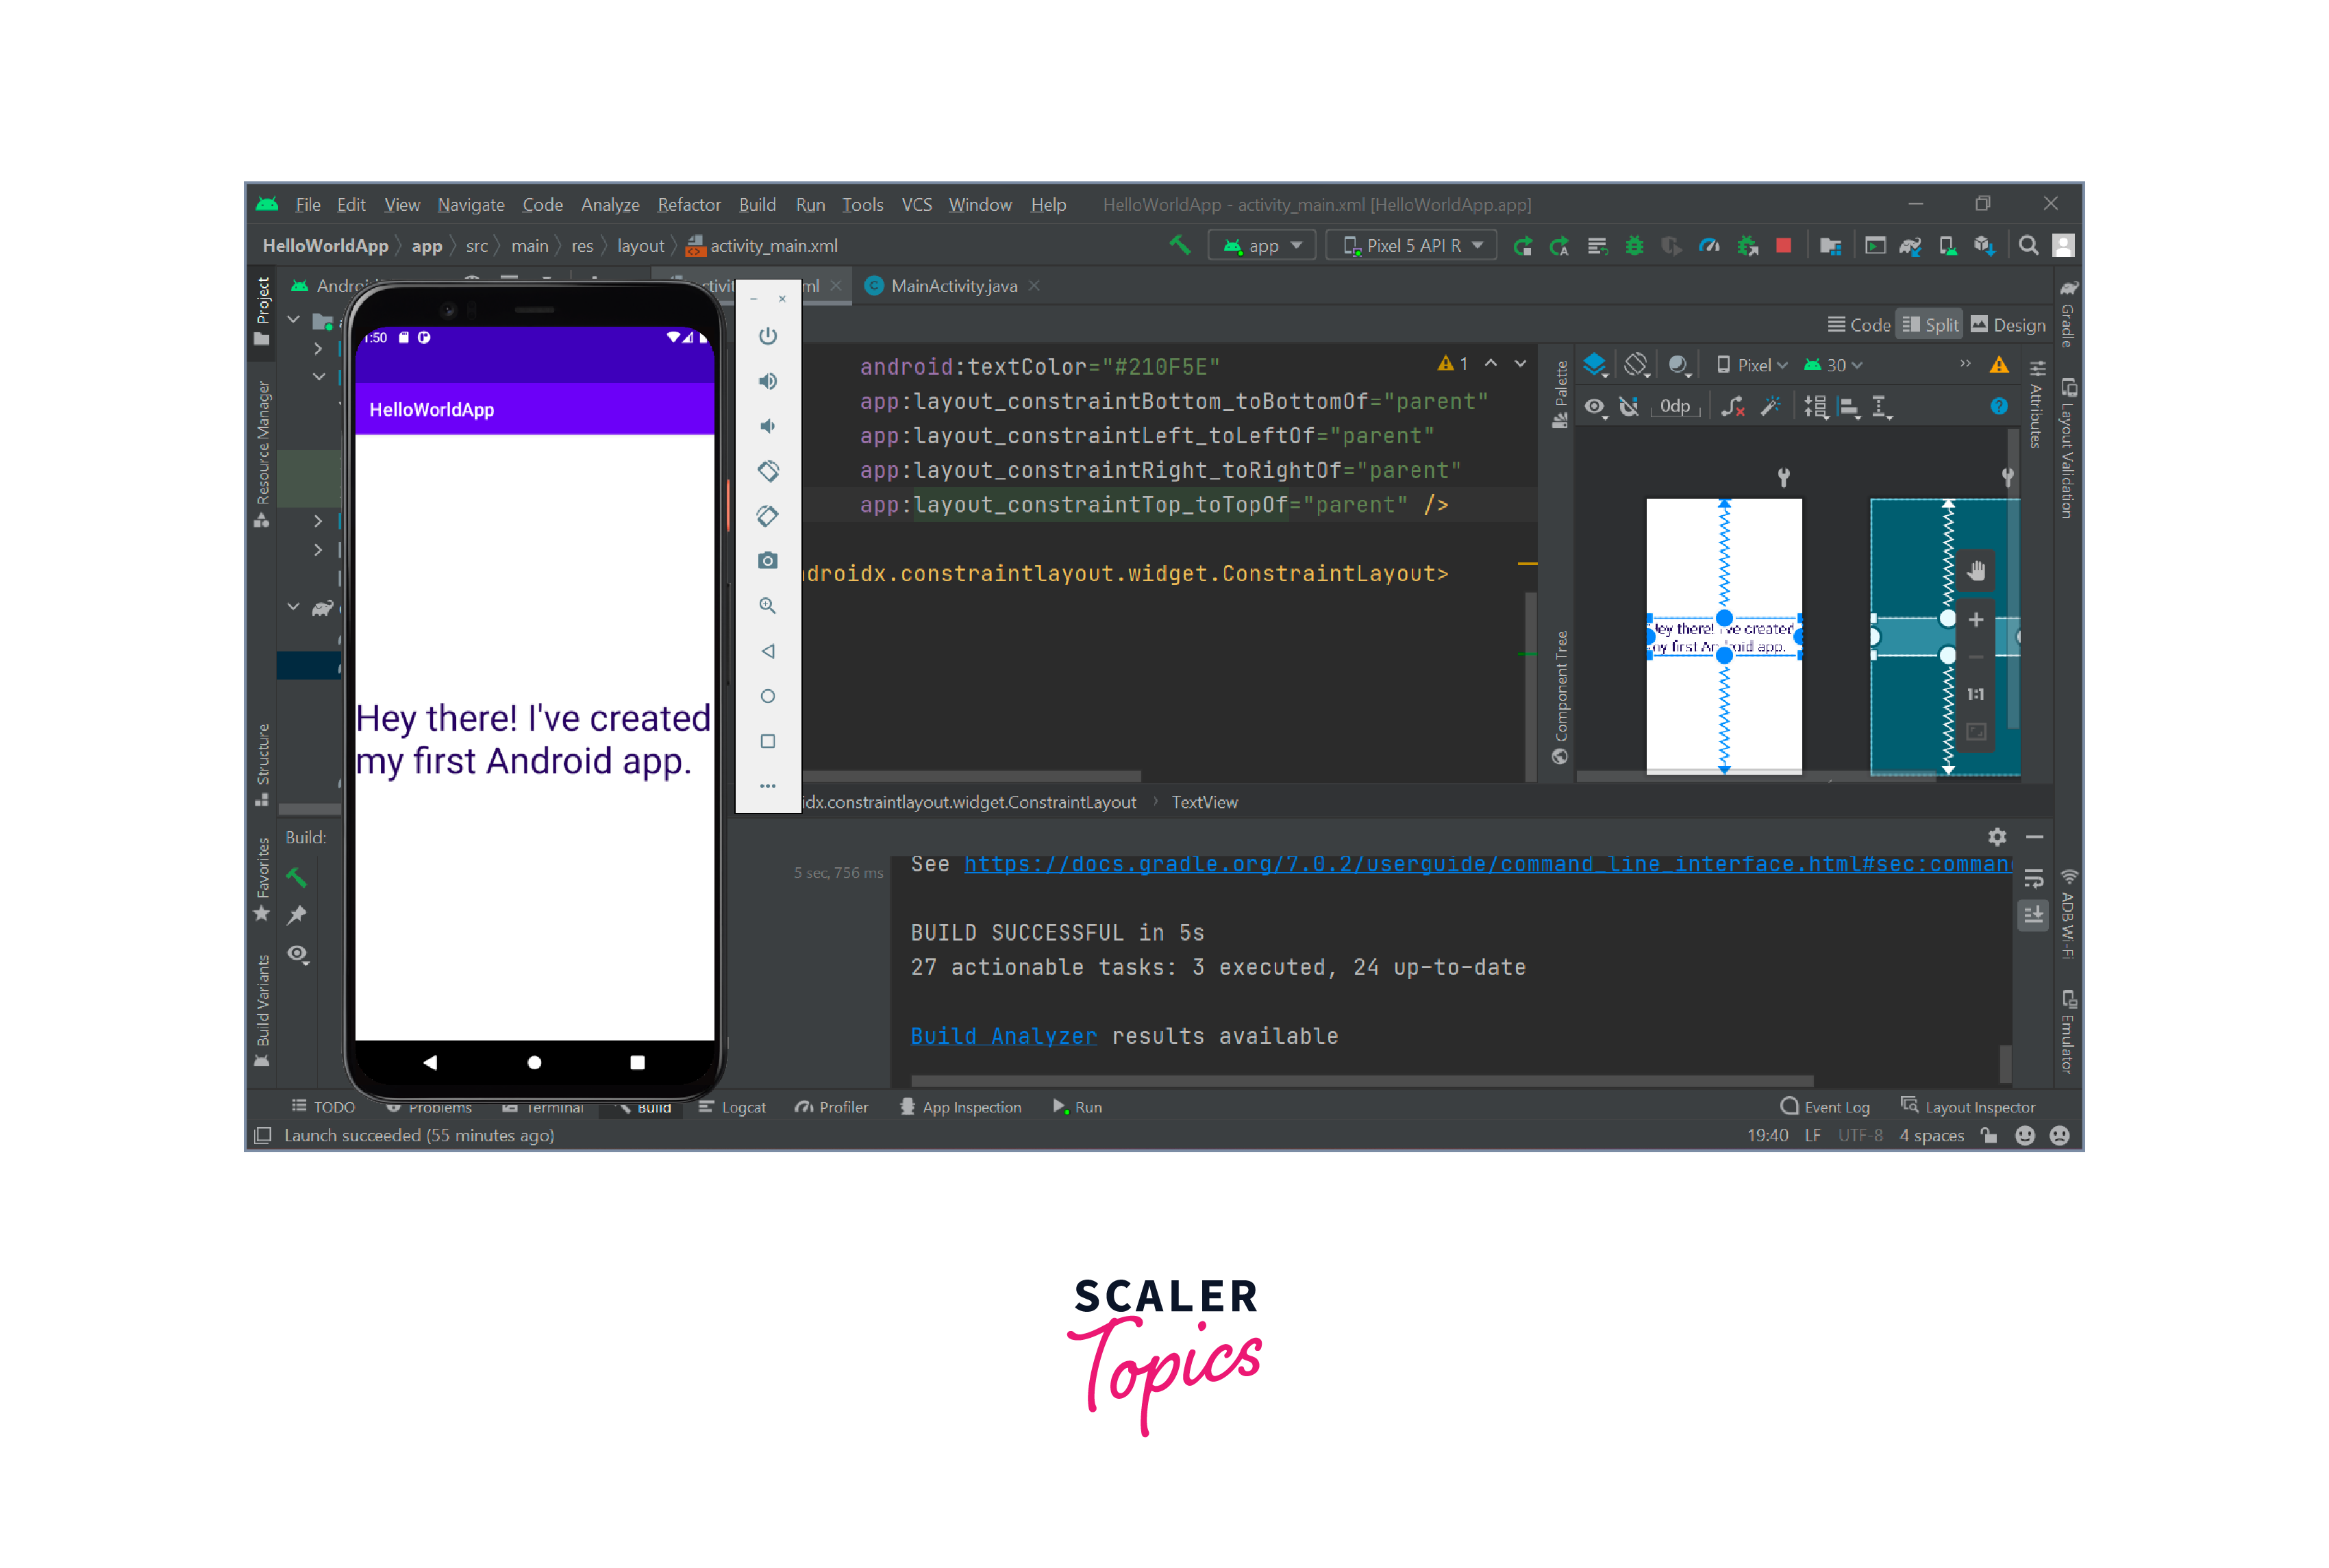This screenshot has width=2329, height=1568.
Task: Click the Debug app bug icon
Action: (1634, 245)
